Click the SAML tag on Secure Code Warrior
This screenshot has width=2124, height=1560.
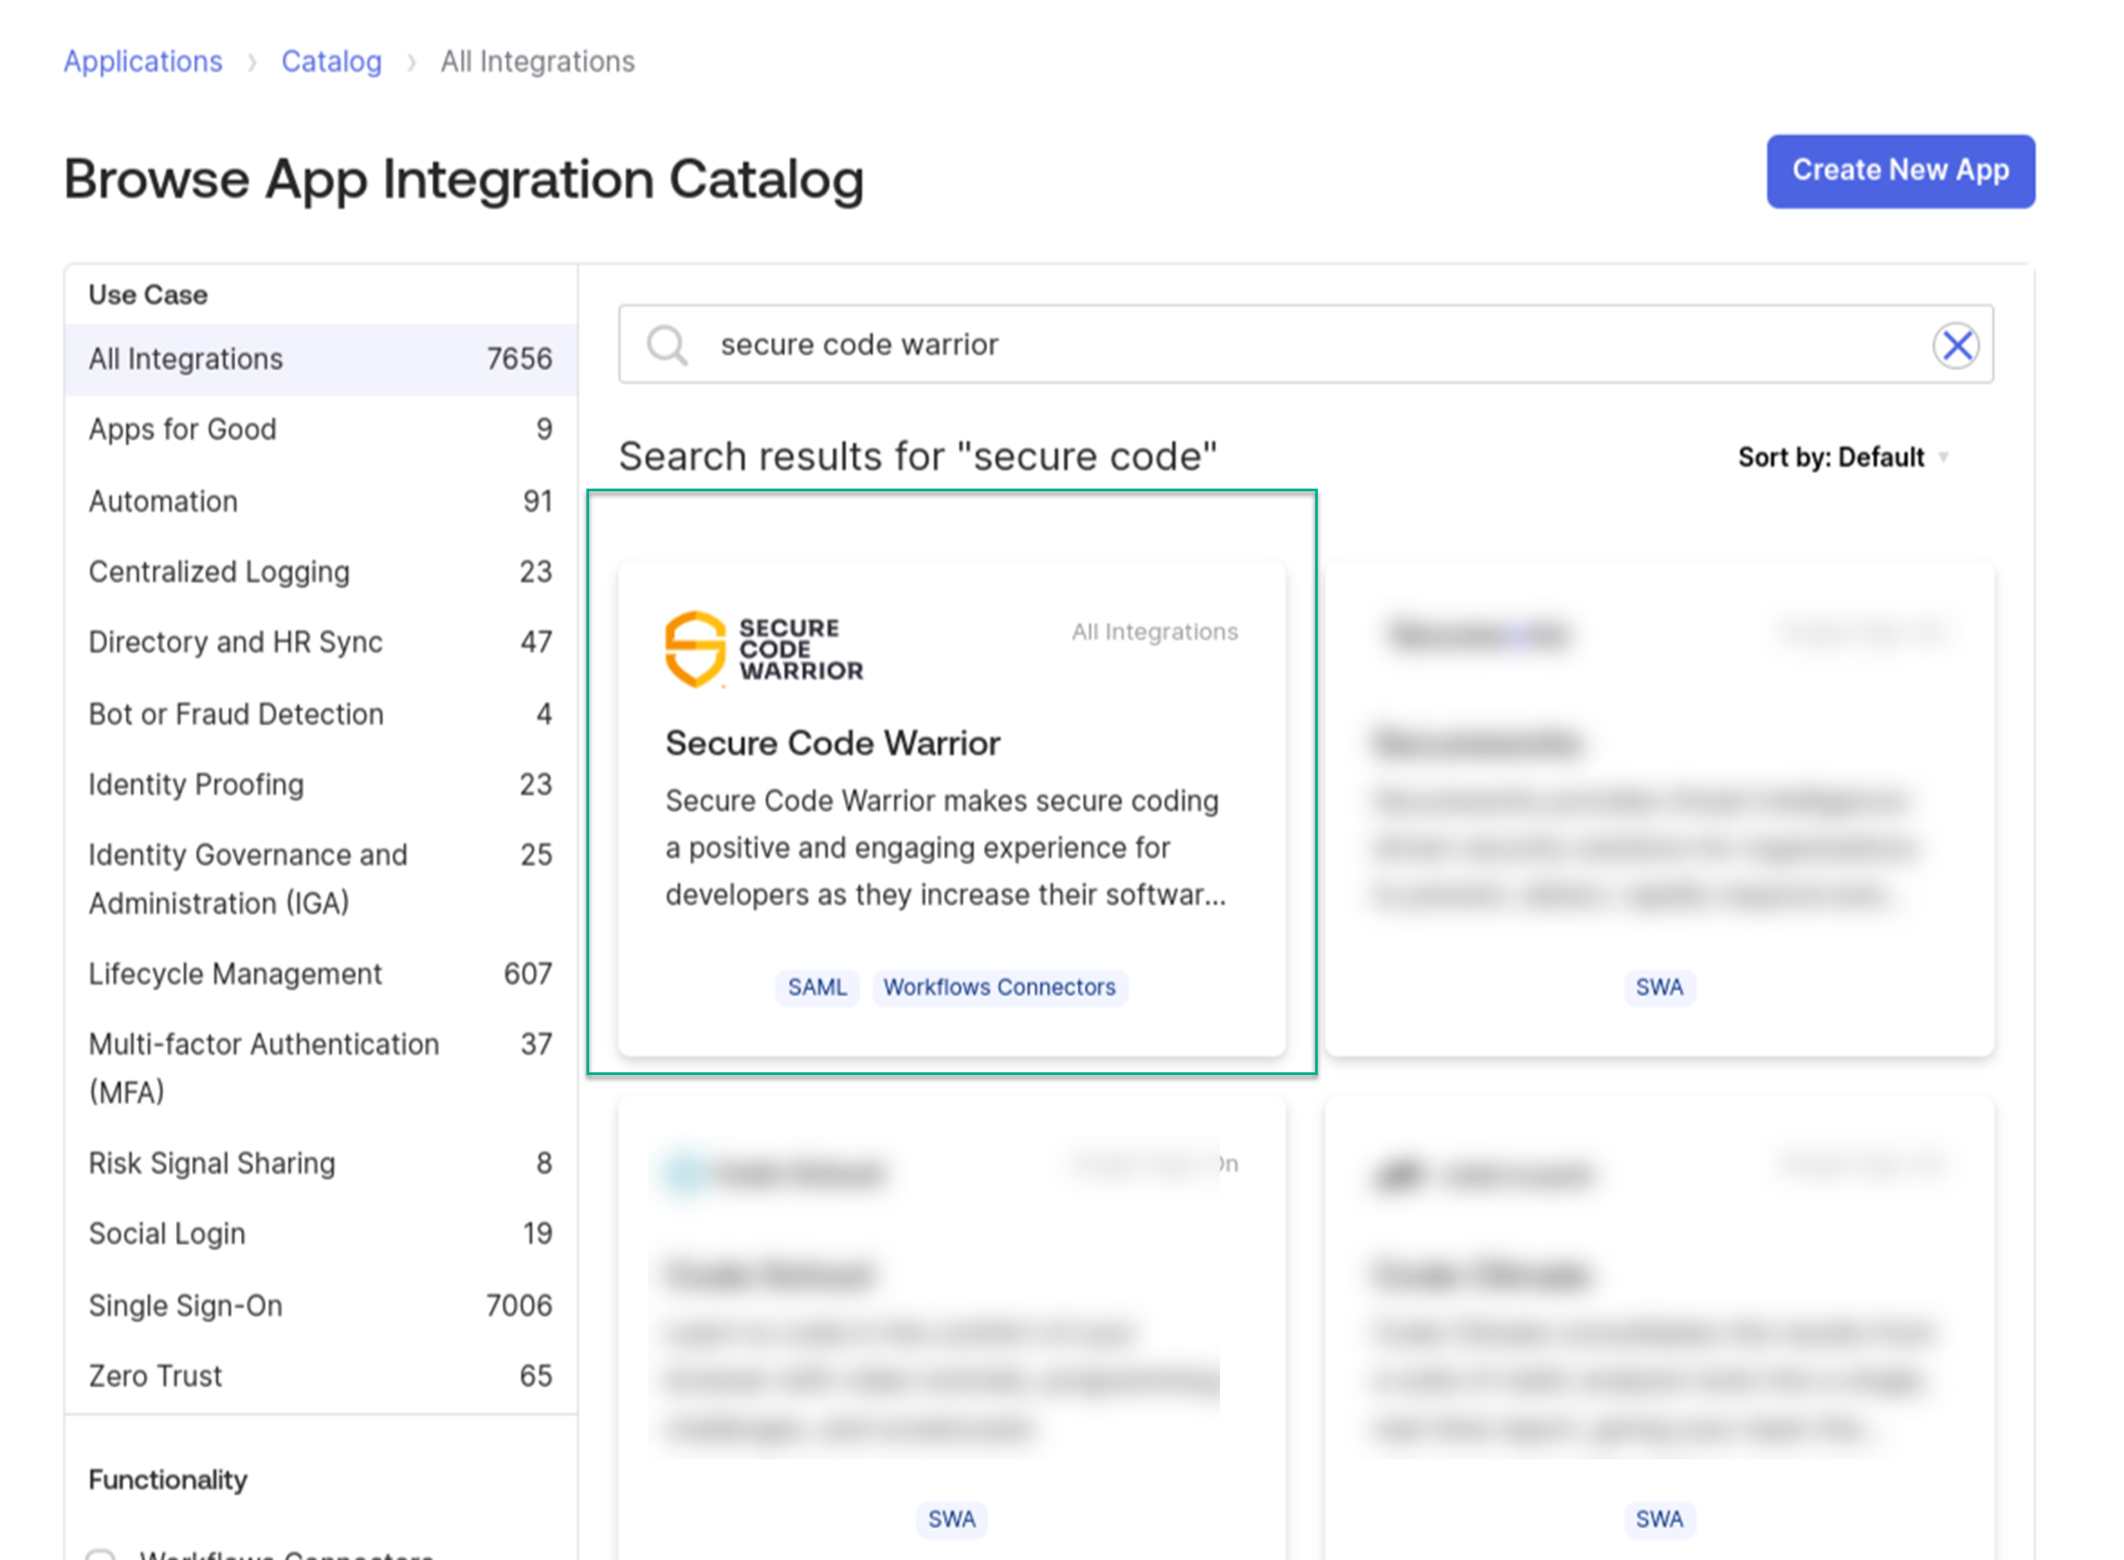coord(817,987)
